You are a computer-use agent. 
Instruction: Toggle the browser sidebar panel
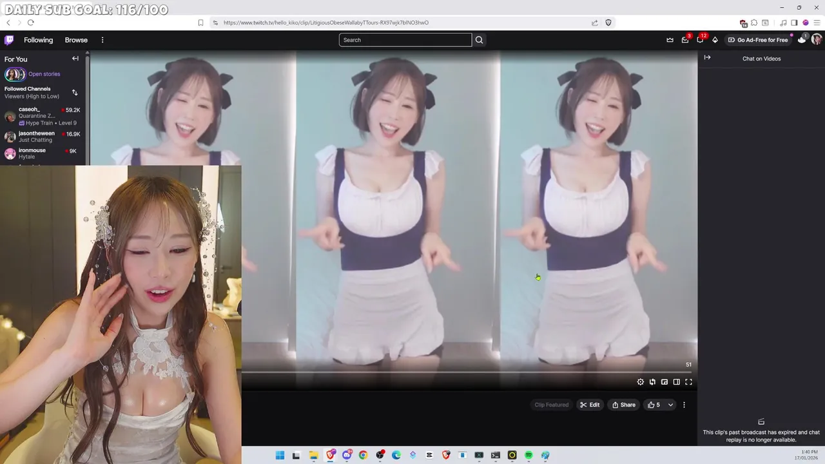[794, 23]
